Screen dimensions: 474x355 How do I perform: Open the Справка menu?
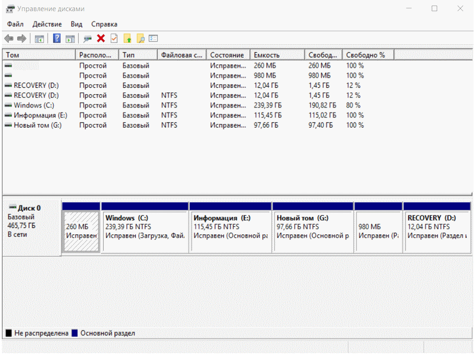pyautogui.click(x=104, y=24)
